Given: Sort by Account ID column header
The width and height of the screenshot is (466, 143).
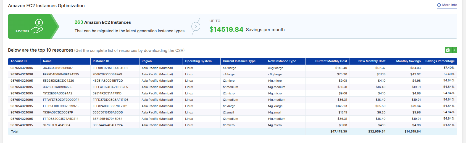Looking at the screenshot, I should tap(19, 61).
